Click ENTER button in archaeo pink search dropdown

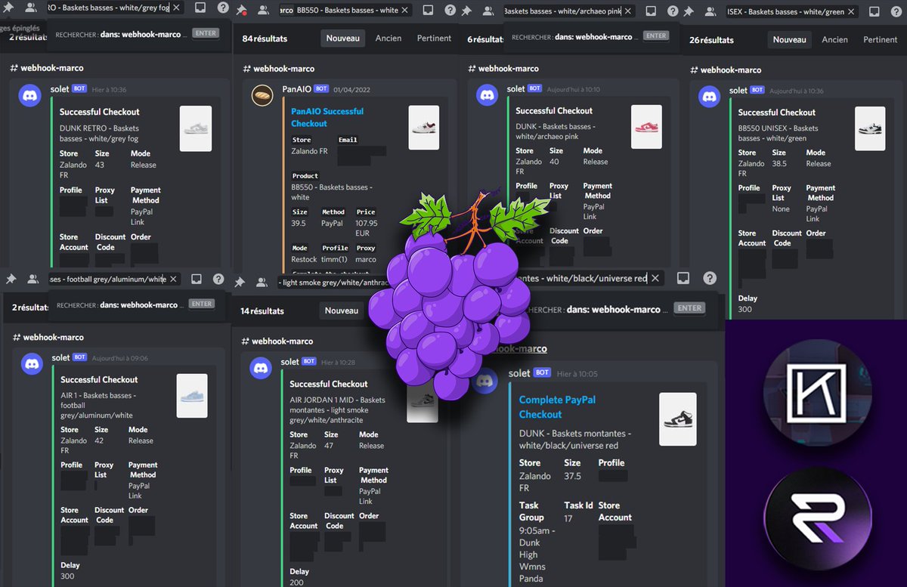click(x=656, y=36)
